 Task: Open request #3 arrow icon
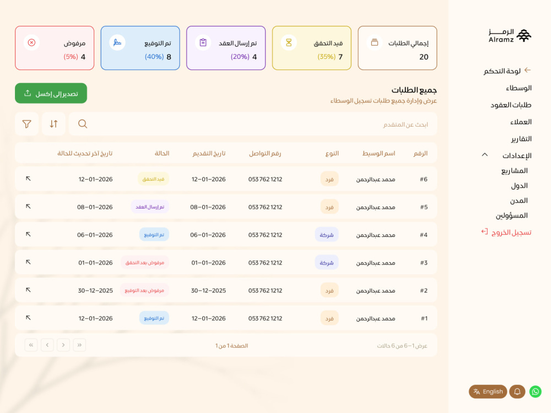28,262
